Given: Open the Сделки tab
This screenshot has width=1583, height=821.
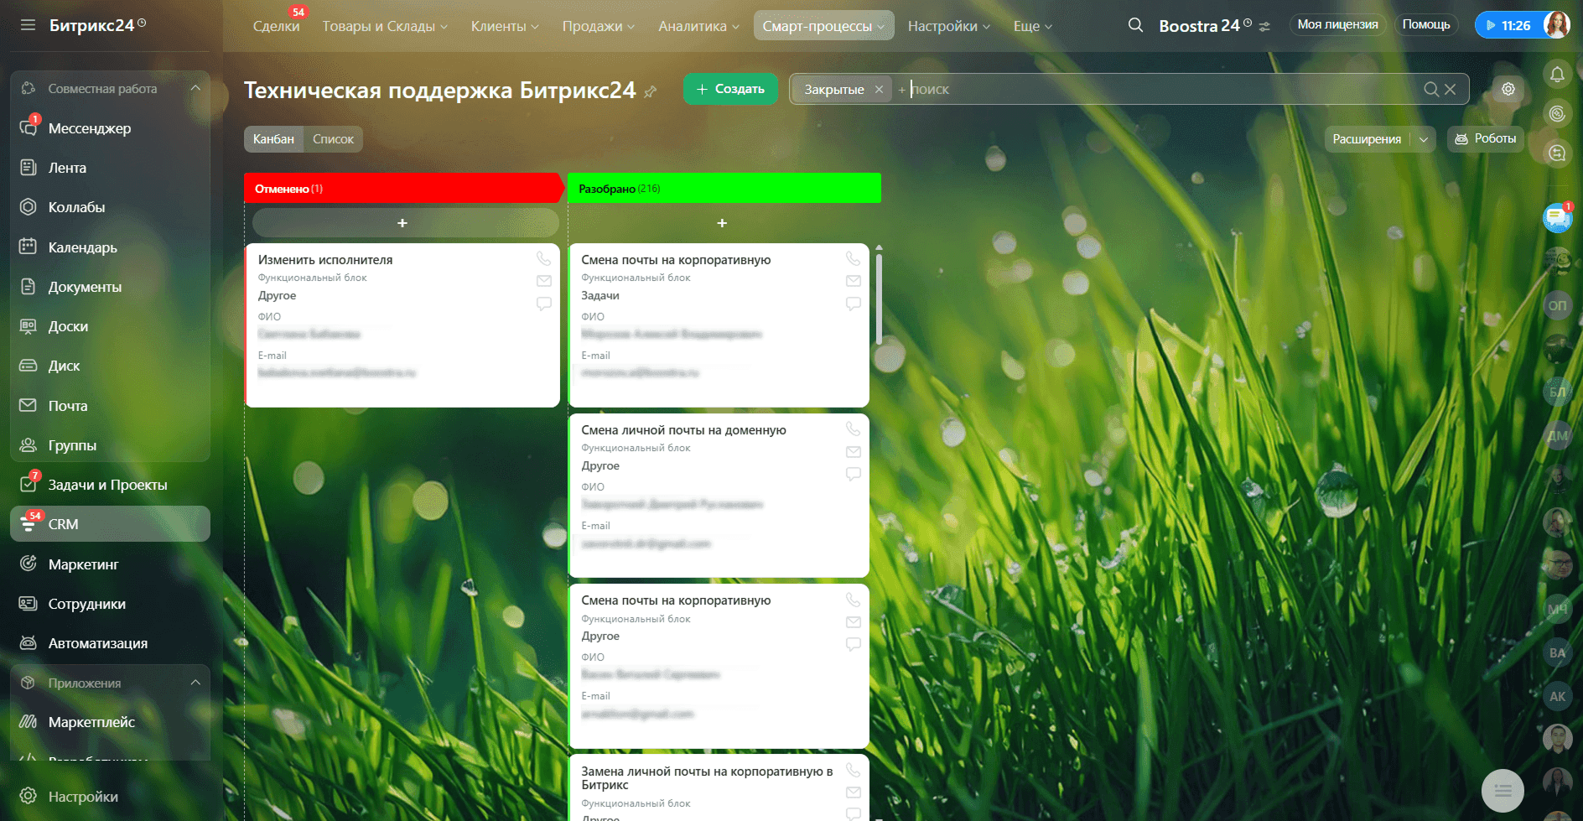Looking at the screenshot, I should point(276,26).
